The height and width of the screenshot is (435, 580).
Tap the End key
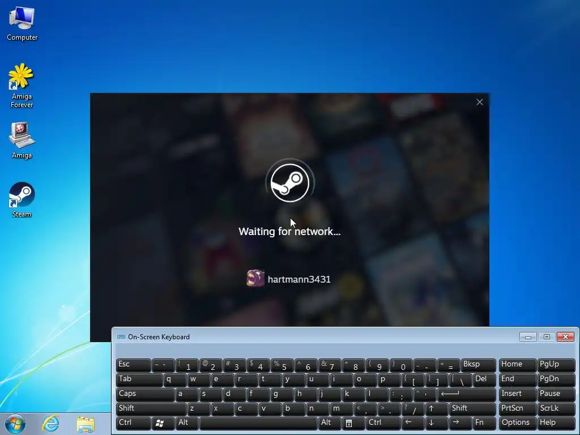pos(517,380)
